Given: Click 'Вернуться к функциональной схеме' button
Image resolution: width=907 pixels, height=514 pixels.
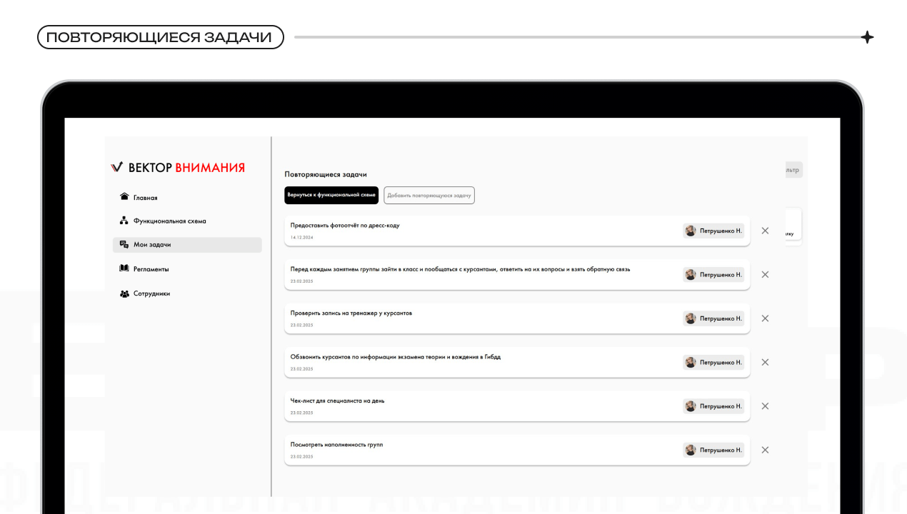Looking at the screenshot, I should point(331,195).
